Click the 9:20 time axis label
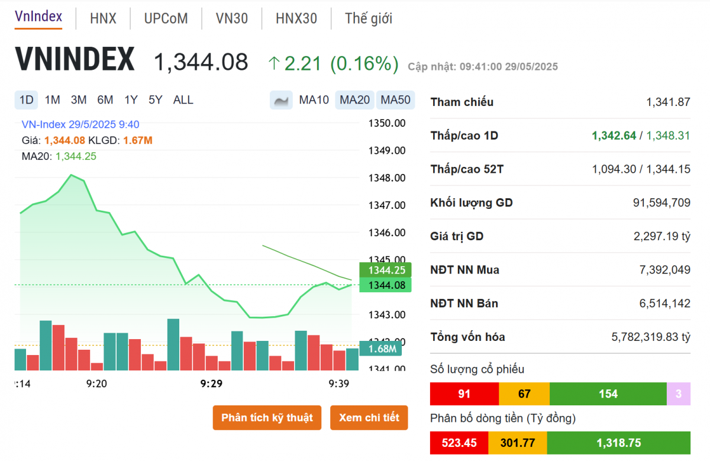The width and height of the screenshot is (710, 461). point(96,384)
